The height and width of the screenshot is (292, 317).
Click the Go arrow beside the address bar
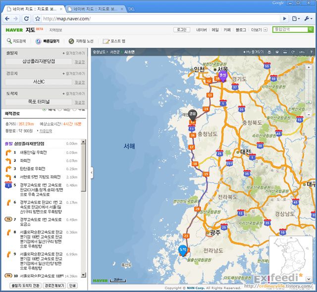pyautogui.click(x=285, y=19)
